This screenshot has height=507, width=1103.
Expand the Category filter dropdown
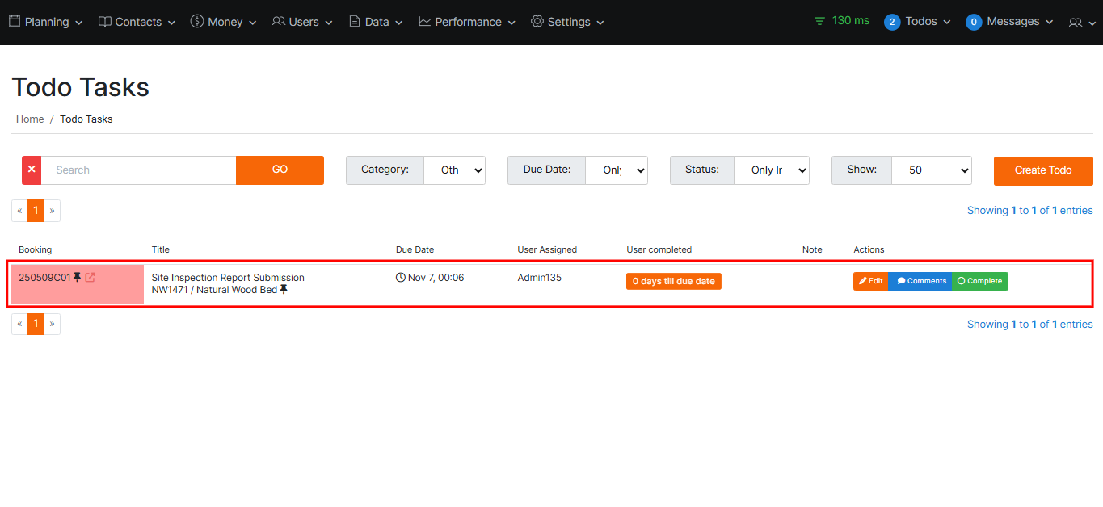pos(454,170)
